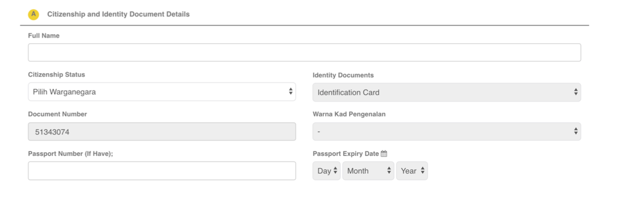Screen dimensions: 622x201
Task: Select the Day dropdown for passport expiry
Action: tap(326, 171)
